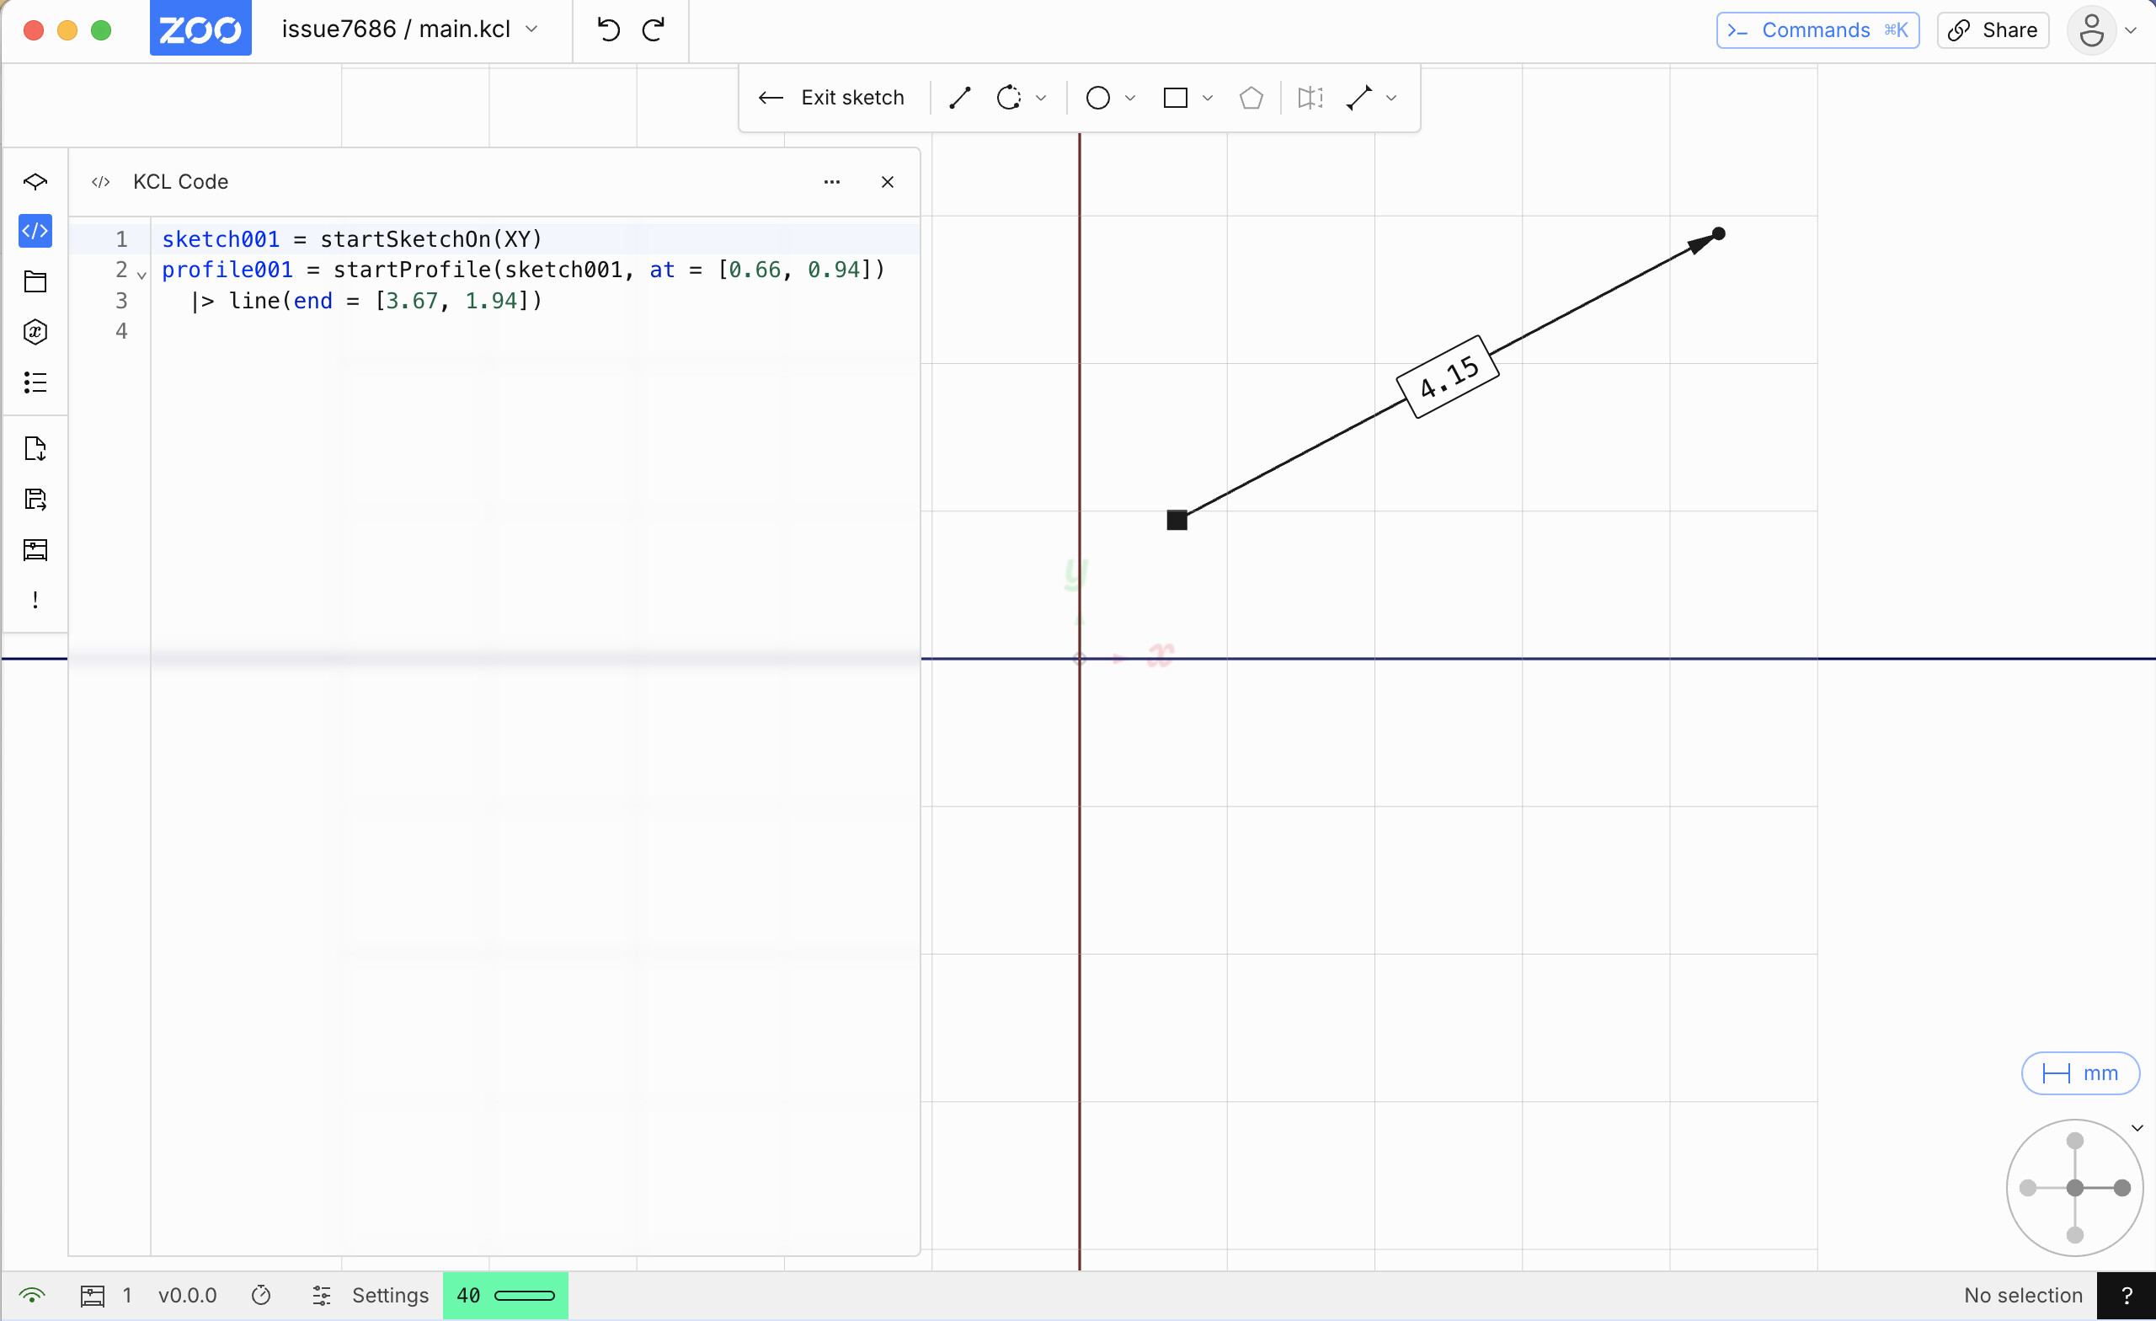The image size is (2156, 1321).
Task: Click the network connection status icon
Action: (32, 1295)
